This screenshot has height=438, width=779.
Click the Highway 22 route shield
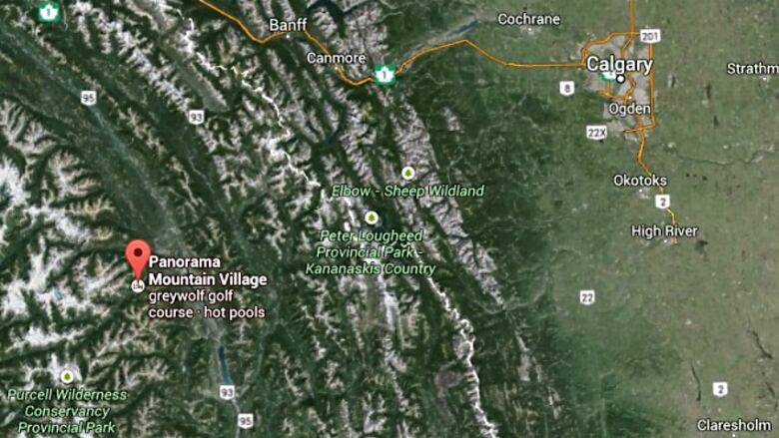point(587,297)
